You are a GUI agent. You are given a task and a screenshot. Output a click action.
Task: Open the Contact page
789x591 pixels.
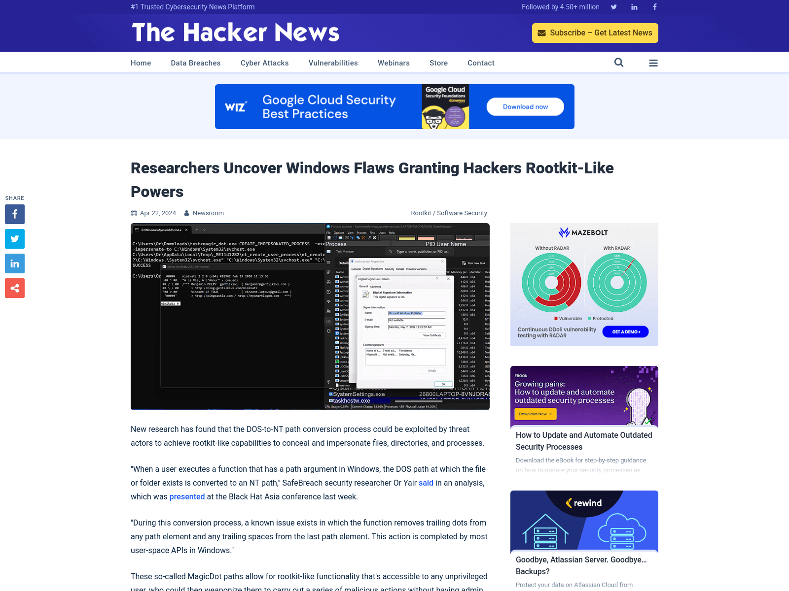(x=481, y=63)
